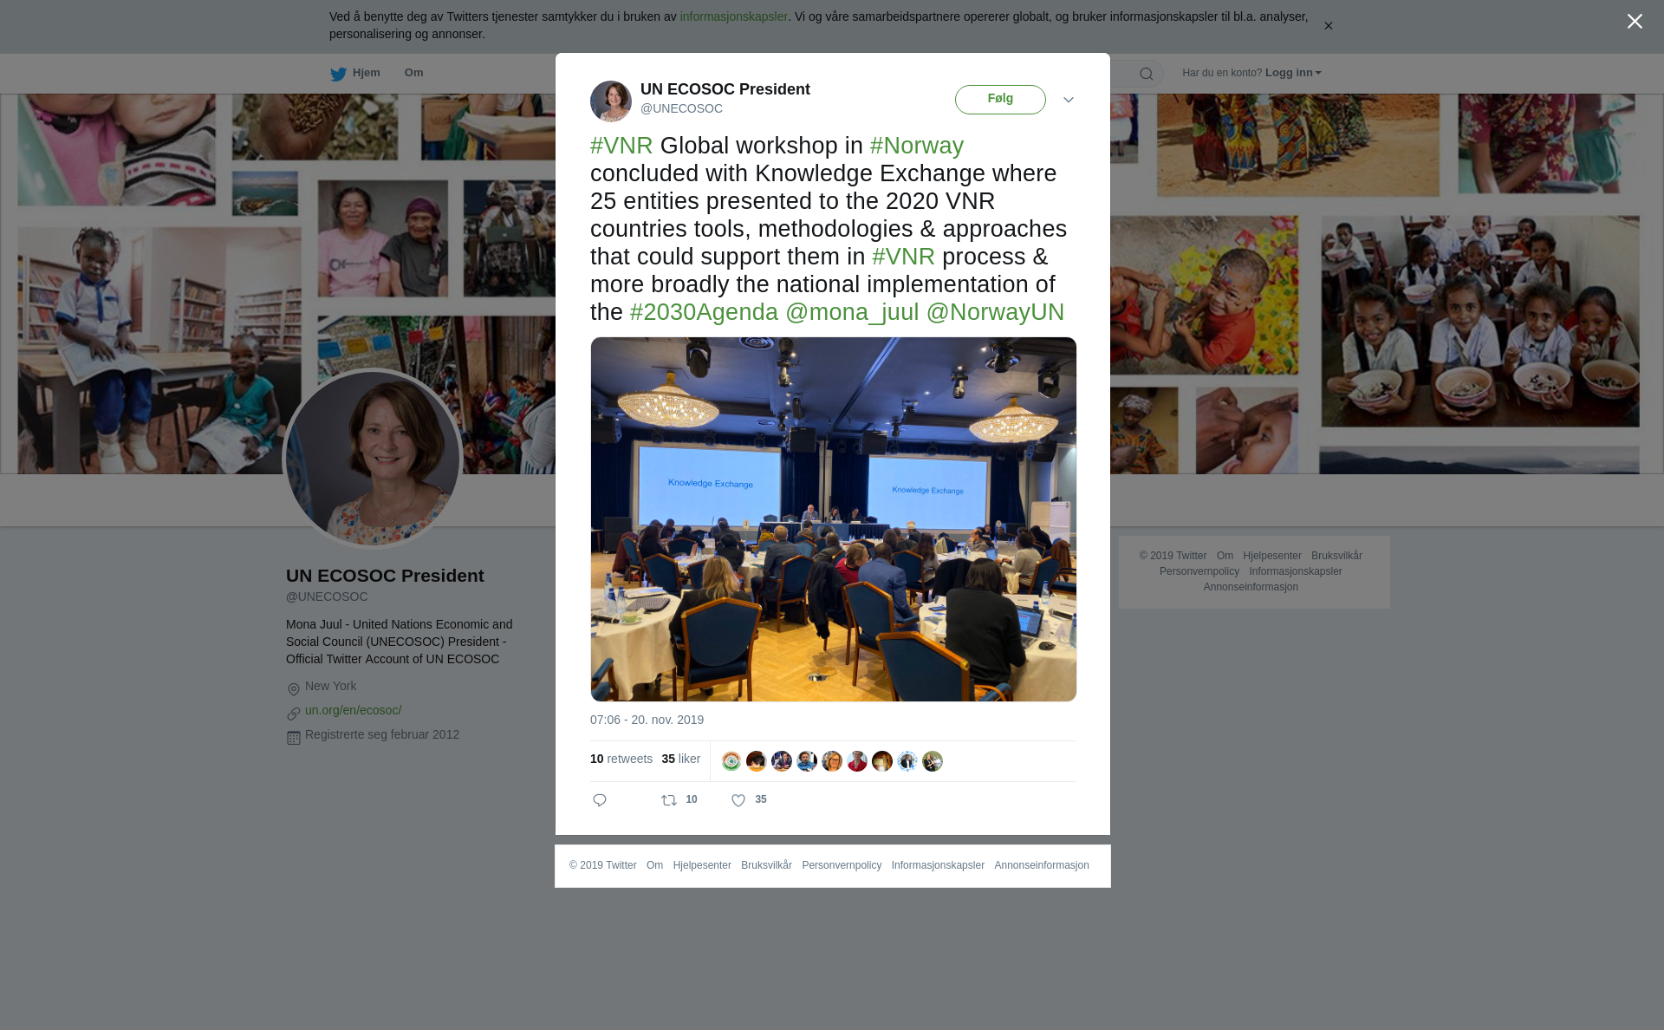Open the #Norway hashtag link
The height and width of the screenshot is (1030, 1664).
tap(917, 146)
